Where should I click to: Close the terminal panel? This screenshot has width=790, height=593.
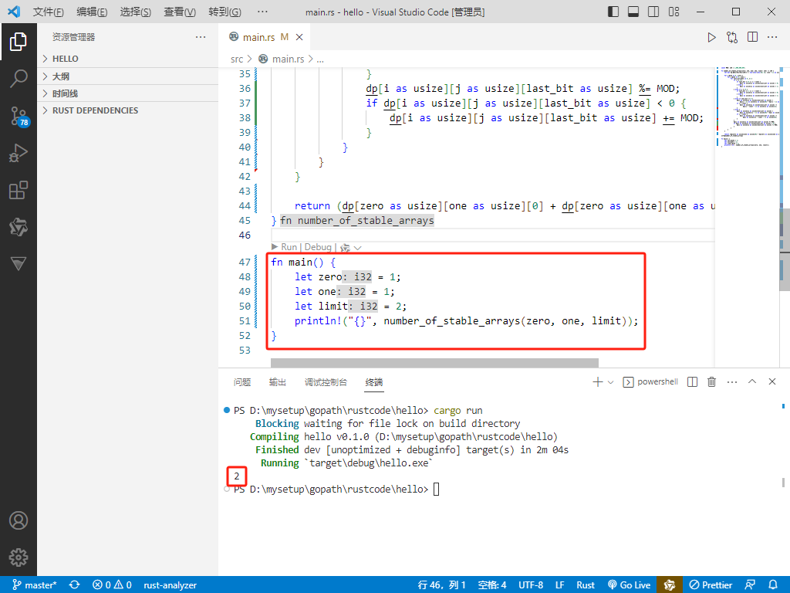click(x=771, y=381)
